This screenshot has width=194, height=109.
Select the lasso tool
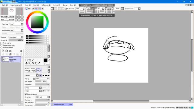30,60
